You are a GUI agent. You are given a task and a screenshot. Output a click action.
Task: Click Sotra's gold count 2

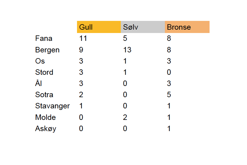pos(81,95)
